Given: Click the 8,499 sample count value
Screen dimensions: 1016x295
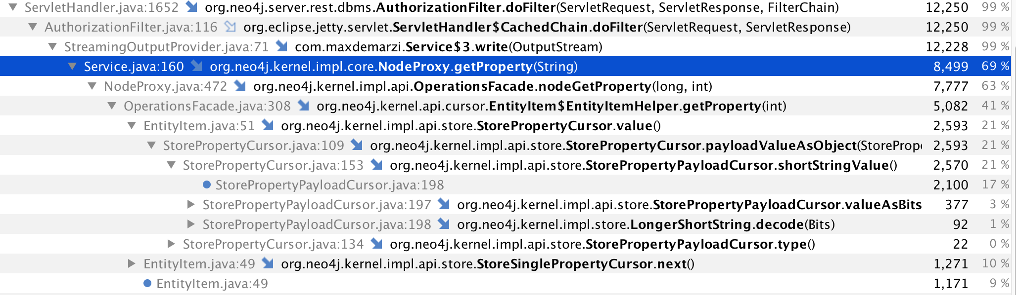Looking at the screenshot, I should coord(950,67).
